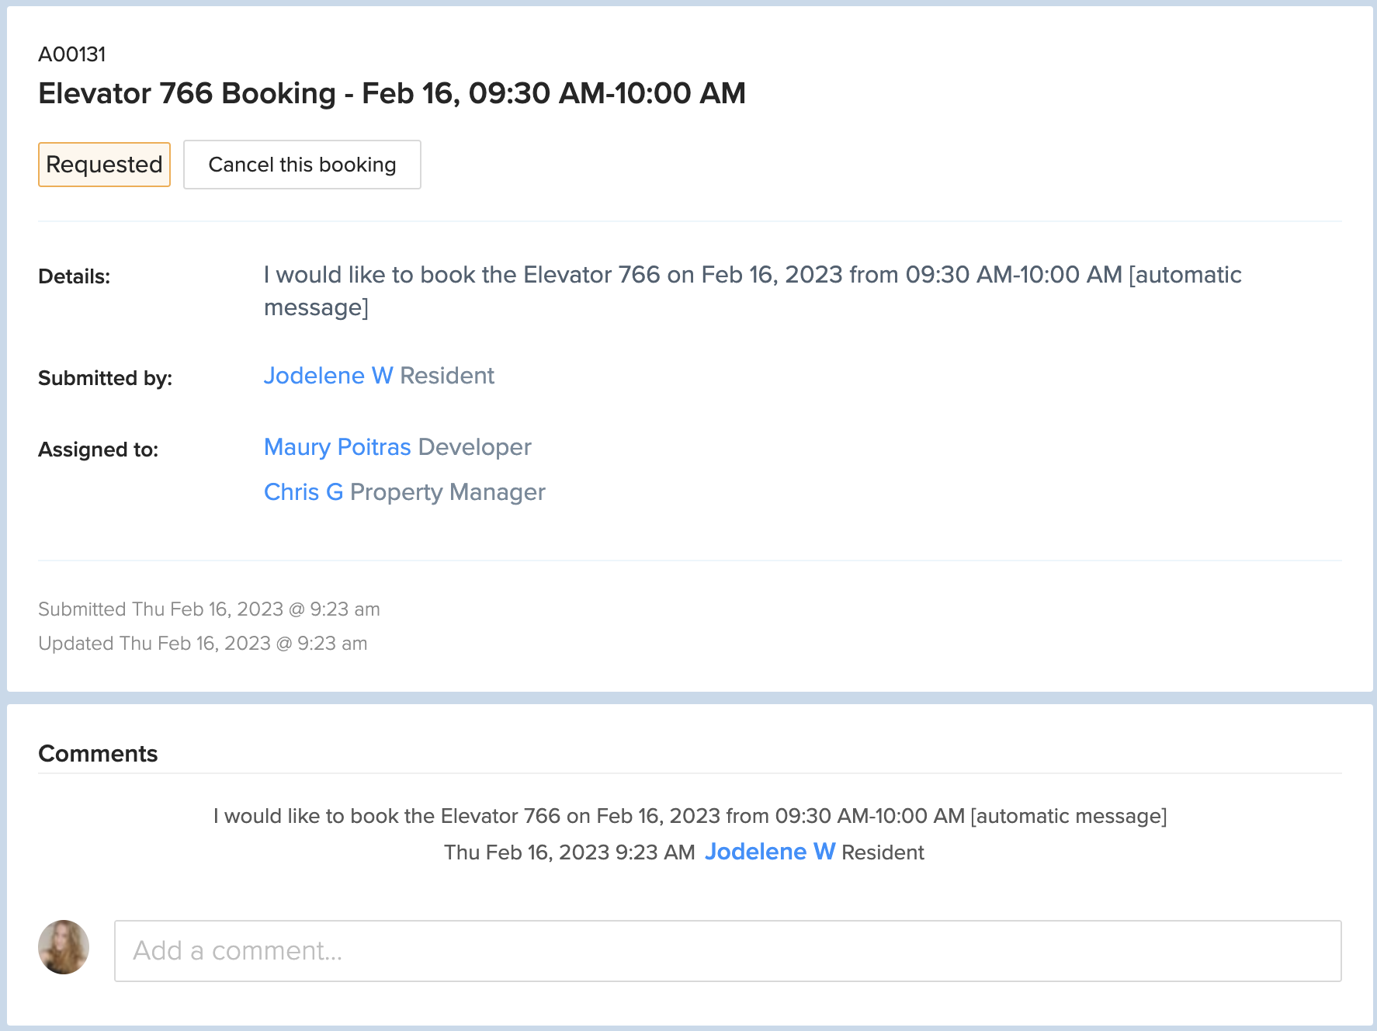
Task: Open Jodelene W link in the comment
Action: 770,852
